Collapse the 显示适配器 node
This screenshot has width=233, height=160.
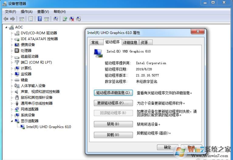tap(12, 121)
